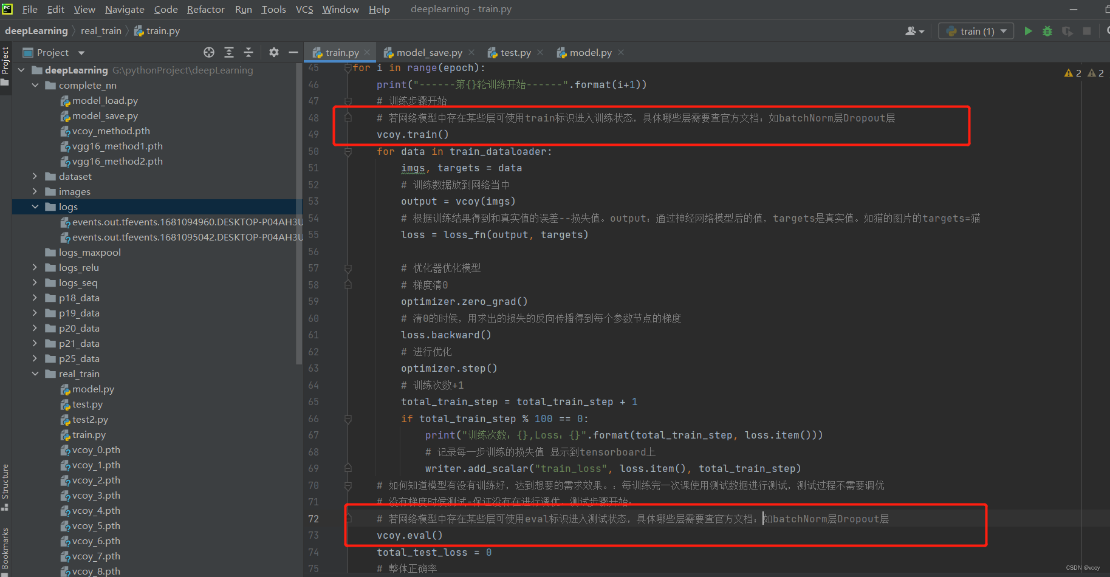
Task: Expand the logs_relu folder
Action: pos(35,267)
